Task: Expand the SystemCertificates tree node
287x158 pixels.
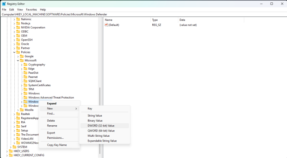Action: 22,85
